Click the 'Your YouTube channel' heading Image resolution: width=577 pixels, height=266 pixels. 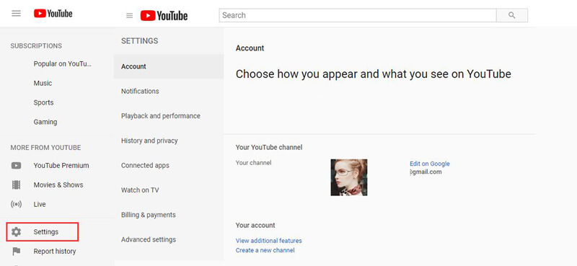pos(269,148)
